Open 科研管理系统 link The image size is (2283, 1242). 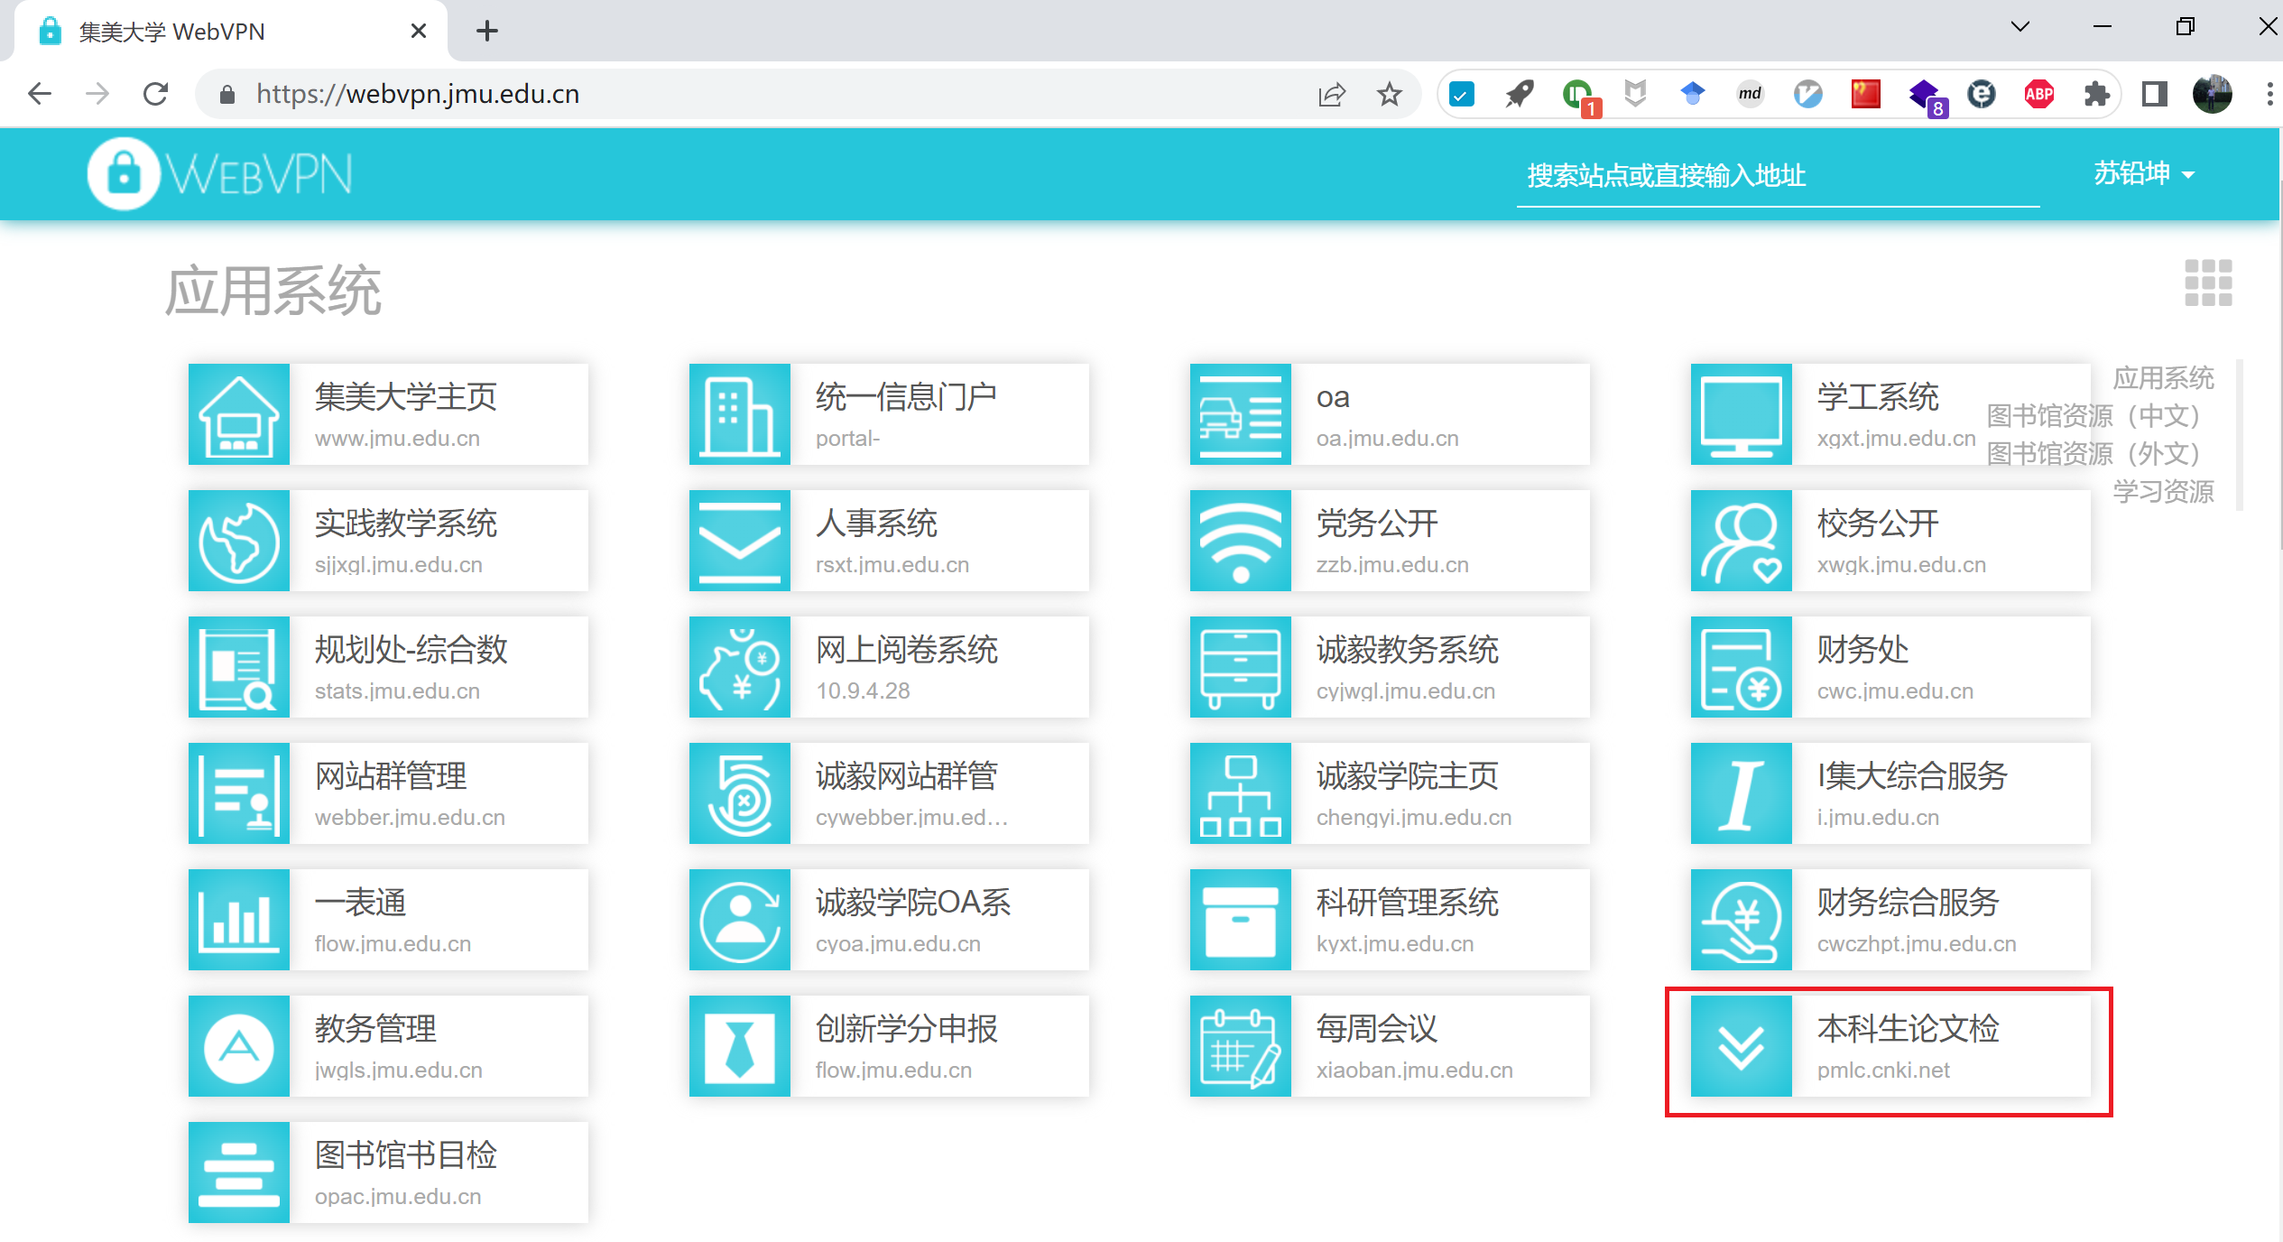[x=1406, y=903]
